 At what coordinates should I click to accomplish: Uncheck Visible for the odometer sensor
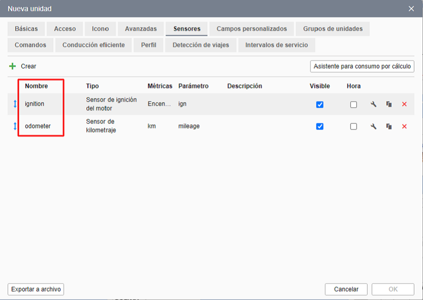pos(320,126)
